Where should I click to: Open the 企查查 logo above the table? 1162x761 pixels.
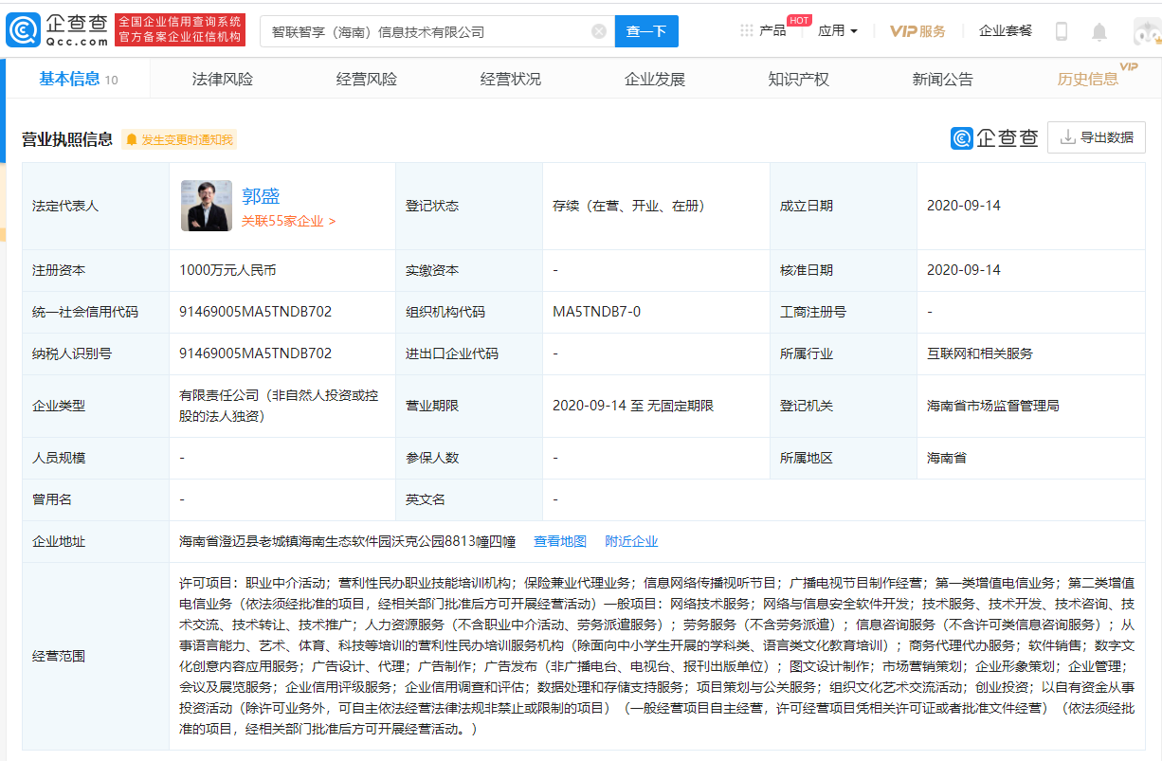click(994, 138)
